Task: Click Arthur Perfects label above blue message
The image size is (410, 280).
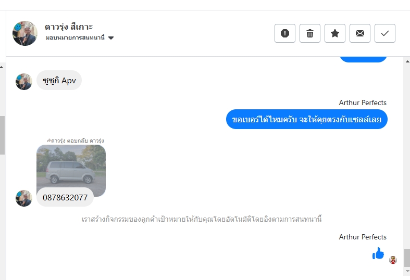Action: click(x=363, y=103)
